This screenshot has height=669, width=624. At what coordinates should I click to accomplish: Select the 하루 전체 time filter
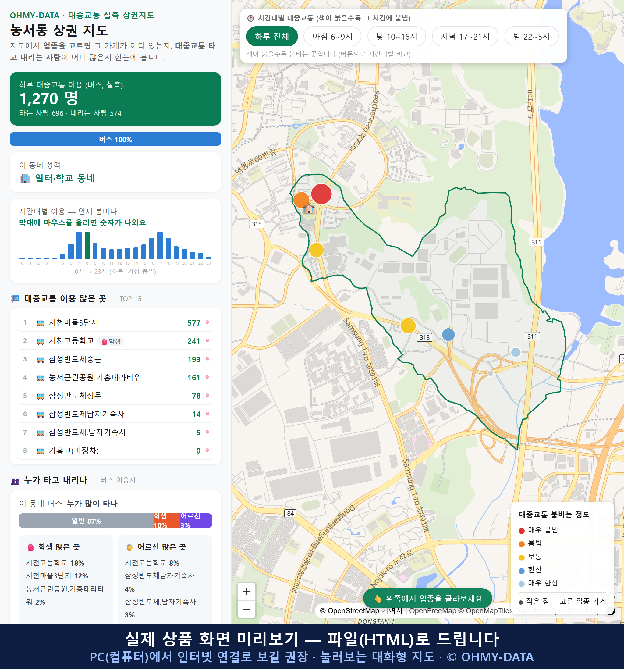pyautogui.click(x=272, y=36)
